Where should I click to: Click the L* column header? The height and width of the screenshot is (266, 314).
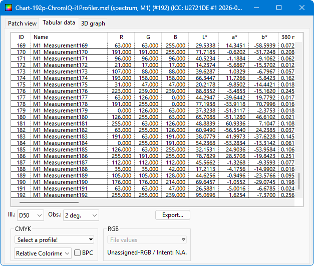[x=204, y=37]
